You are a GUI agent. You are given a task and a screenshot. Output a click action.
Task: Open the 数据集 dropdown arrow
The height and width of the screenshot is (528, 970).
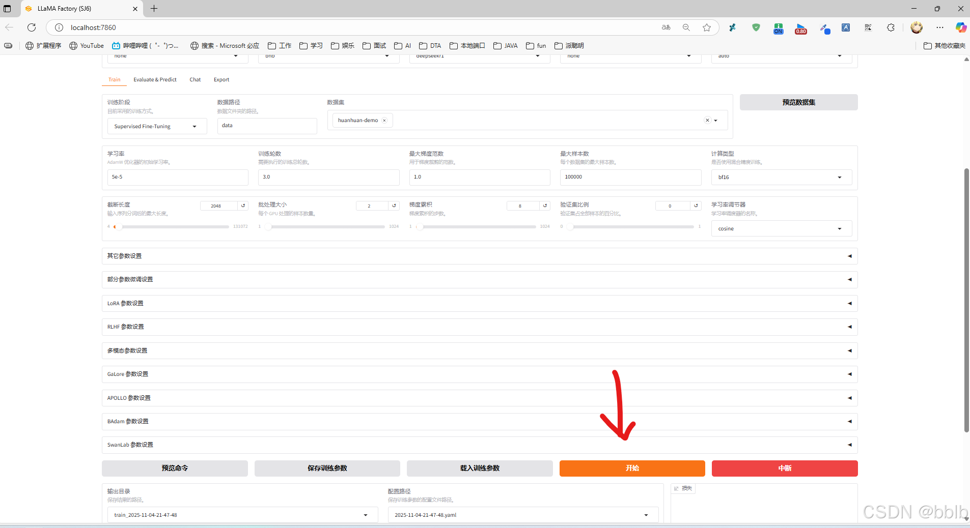[715, 121]
